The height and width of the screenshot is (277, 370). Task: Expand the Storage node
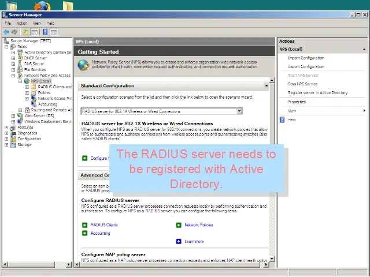coord(6,145)
